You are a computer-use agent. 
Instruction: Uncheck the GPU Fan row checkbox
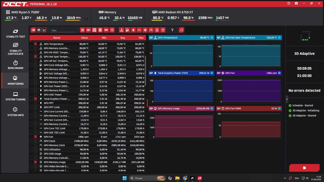click(x=36, y=137)
